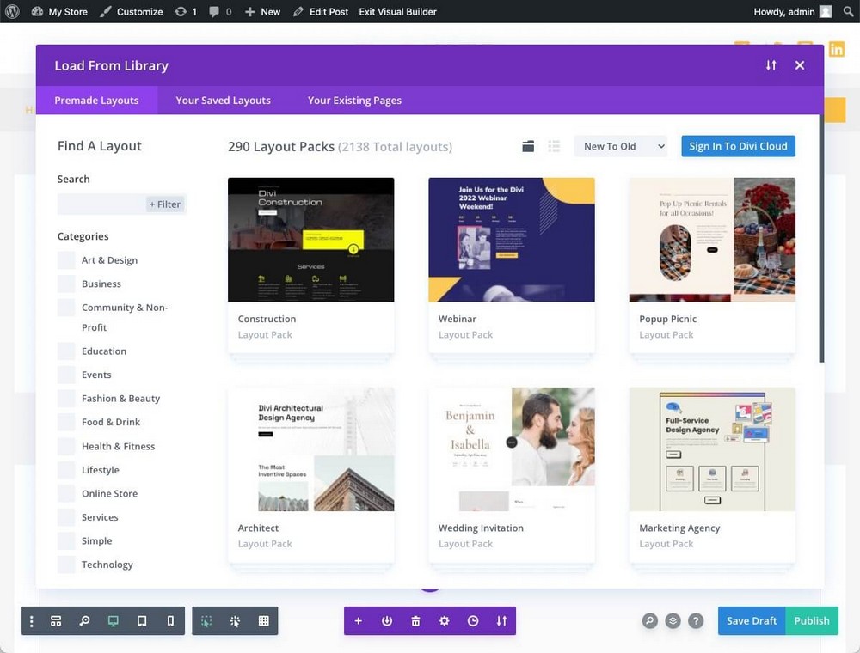Viewport: 860px width, 653px height.
Task: Open editing history clock icon
Action: pyautogui.click(x=473, y=620)
